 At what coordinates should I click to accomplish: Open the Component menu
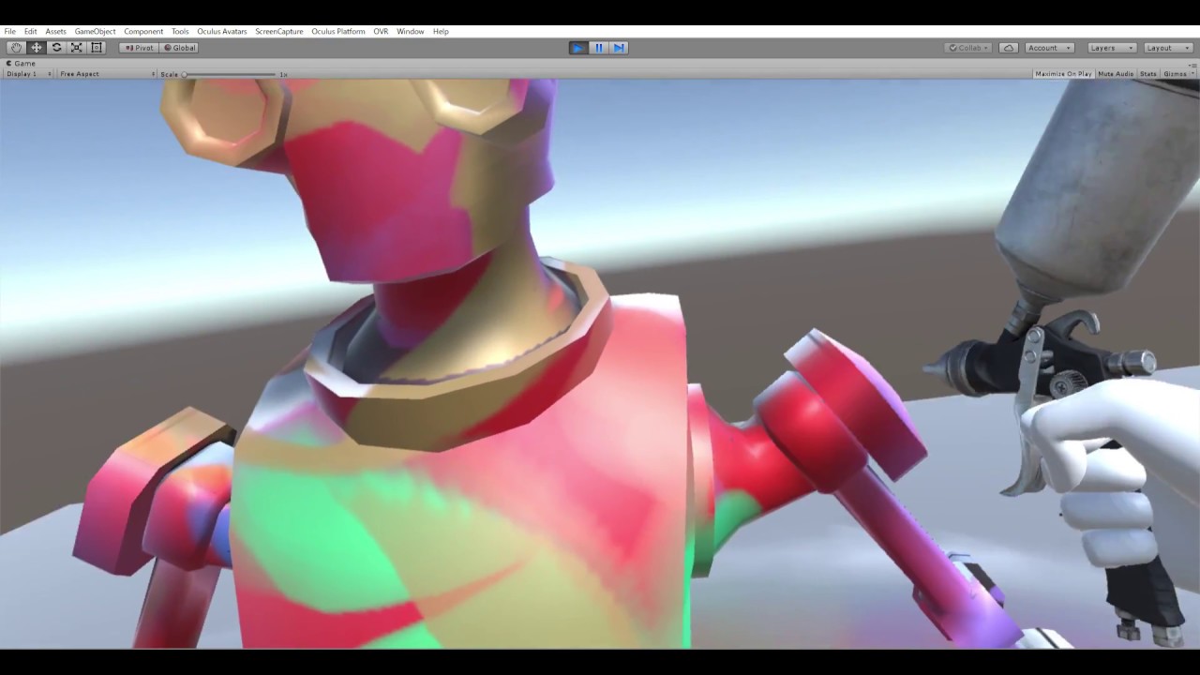coord(143,31)
